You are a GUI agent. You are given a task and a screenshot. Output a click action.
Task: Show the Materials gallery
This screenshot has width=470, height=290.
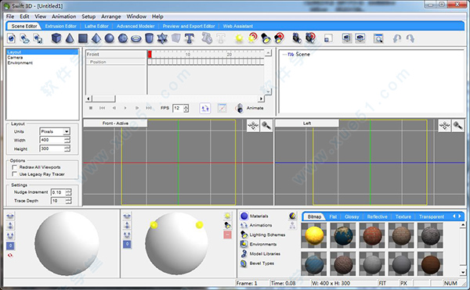[255, 216]
